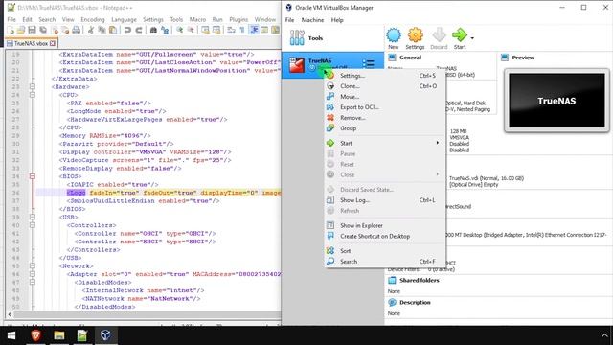613x345 pixels.
Task: Collapse the Hardware fold marker at line 23
Action: (x=33, y=87)
